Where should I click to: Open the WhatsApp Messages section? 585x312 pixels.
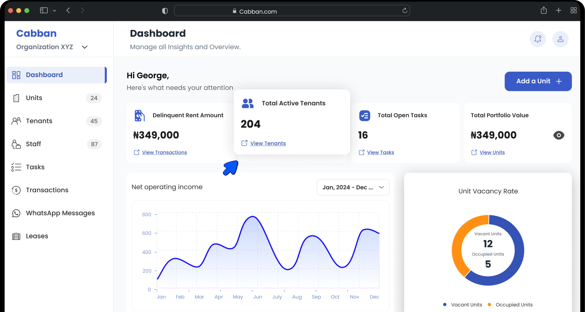point(60,213)
